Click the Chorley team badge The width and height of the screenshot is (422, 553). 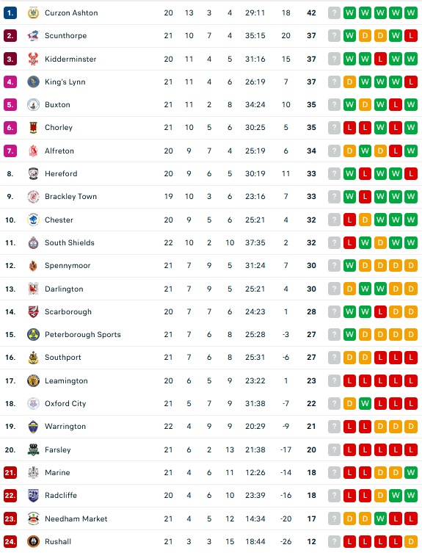tap(33, 128)
